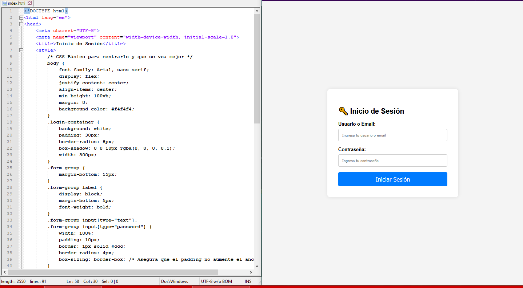Click the resize grip in status bar corner

pyautogui.click(x=258, y=282)
